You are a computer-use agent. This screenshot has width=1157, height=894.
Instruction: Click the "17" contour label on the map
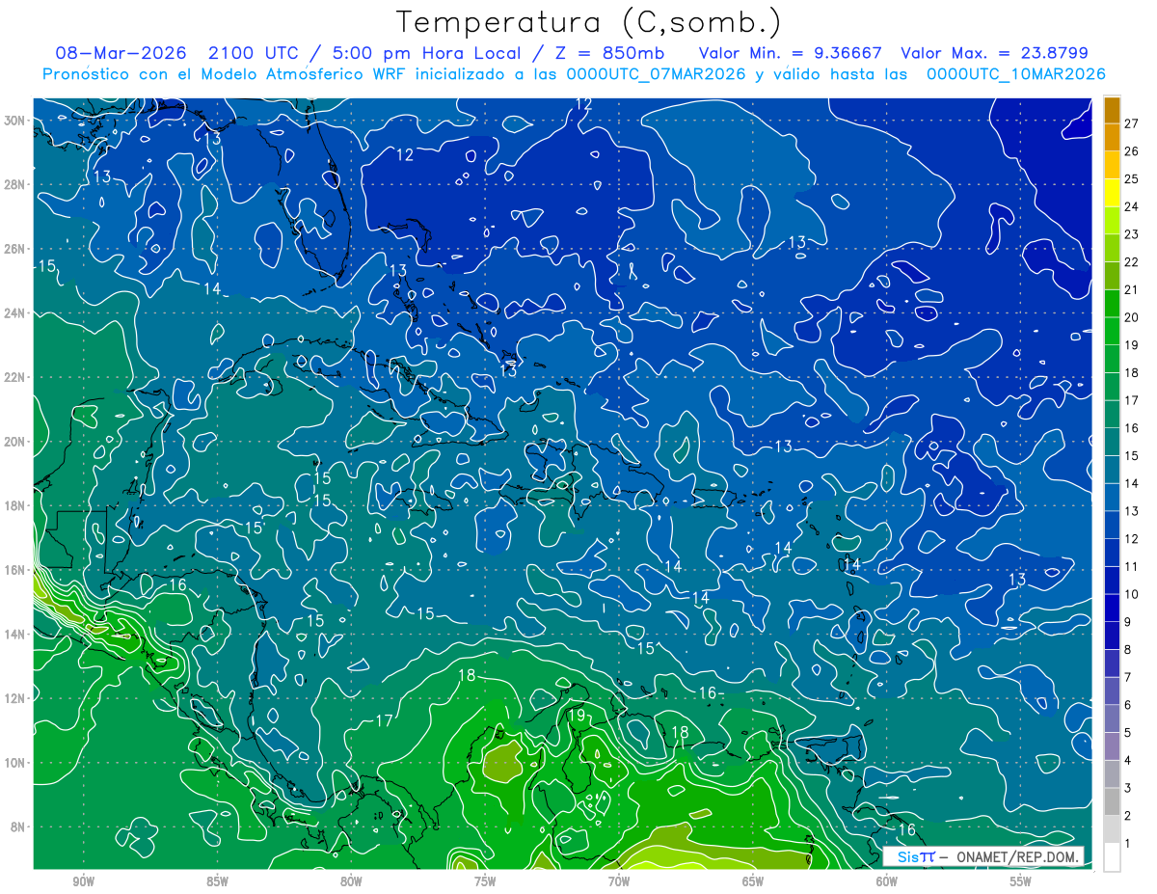(384, 720)
